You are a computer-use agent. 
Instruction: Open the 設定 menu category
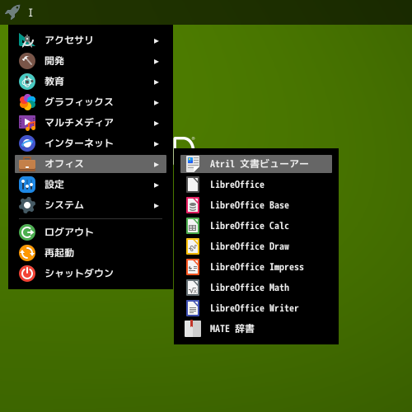click(91, 185)
